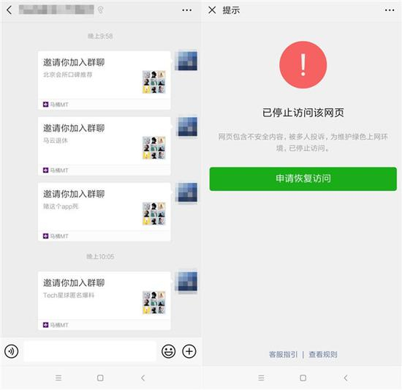Tap left phone's Android home button
Image resolution: width=402 pixels, height=390 pixels.
100,378
